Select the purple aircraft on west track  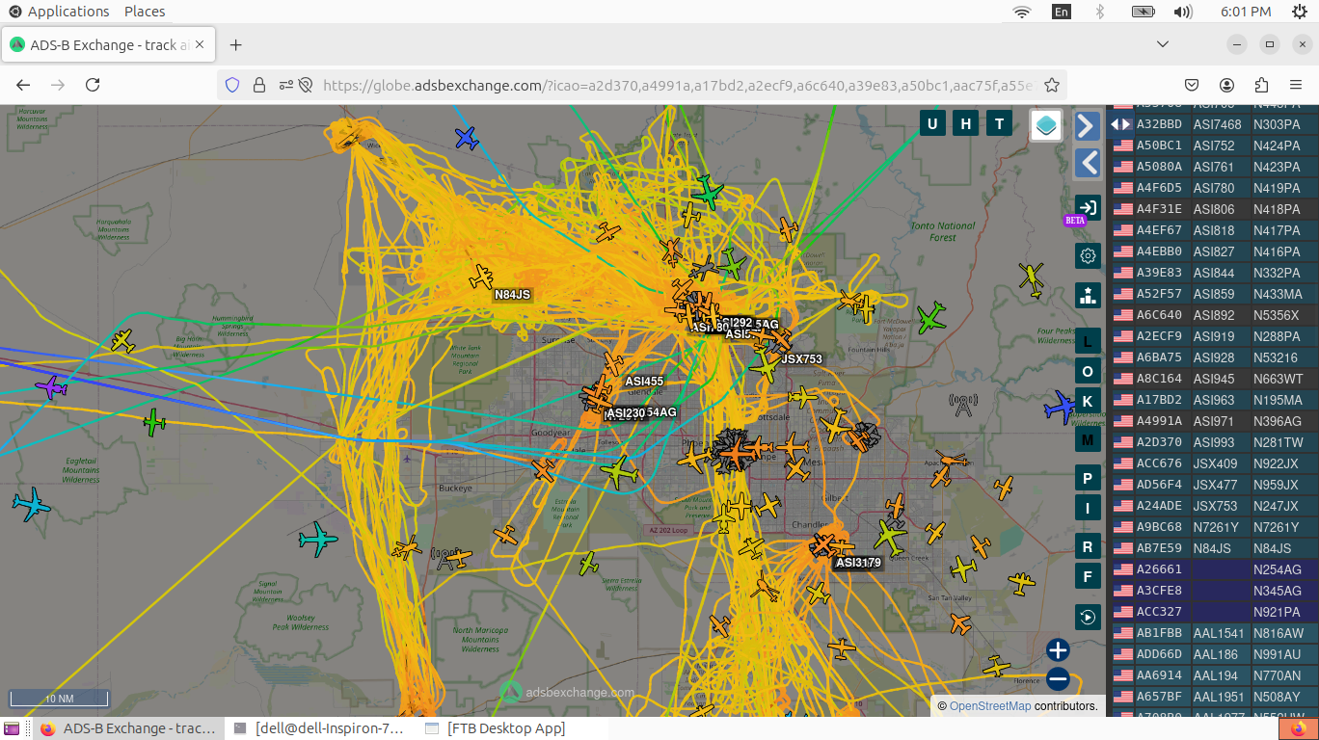point(51,387)
